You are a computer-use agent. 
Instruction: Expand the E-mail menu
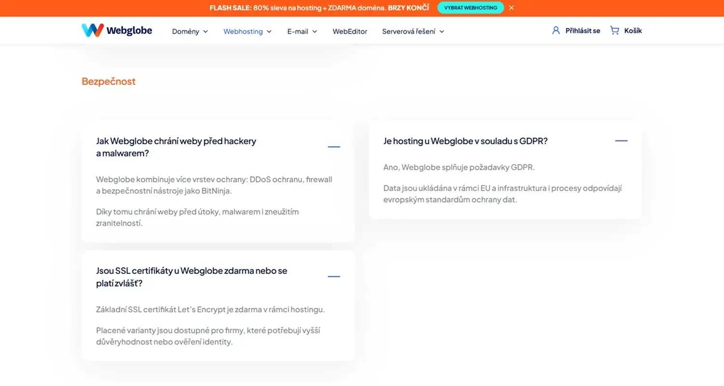[x=302, y=31]
